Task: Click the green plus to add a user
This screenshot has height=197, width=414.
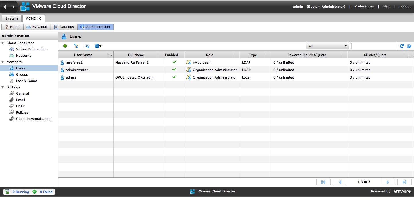Action: click(65, 46)
